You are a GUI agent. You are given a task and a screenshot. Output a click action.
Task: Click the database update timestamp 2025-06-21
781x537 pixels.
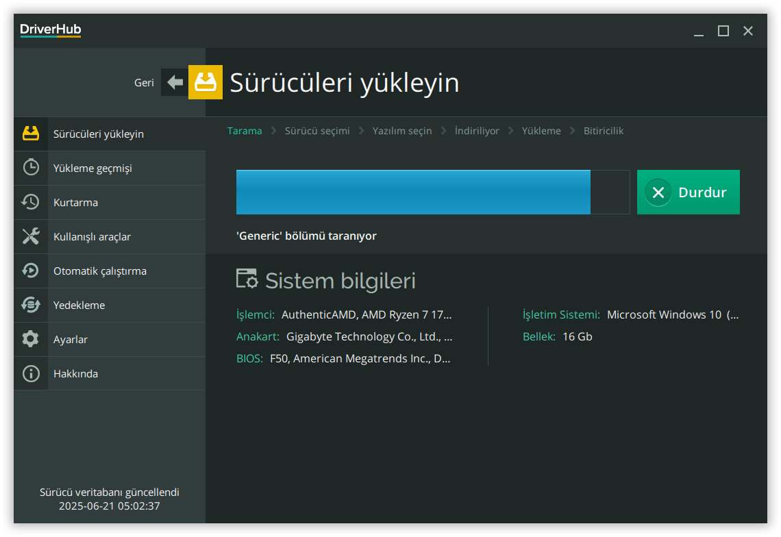click(x=110, y=506)
